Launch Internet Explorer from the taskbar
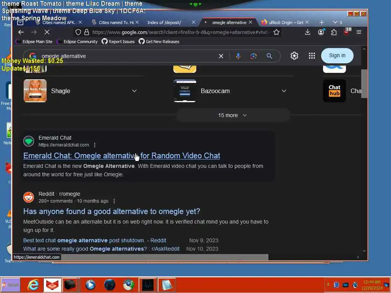Image resolution: width=391 pixels, height=293 pixels. pyautogui.click(x=33, y=285)
